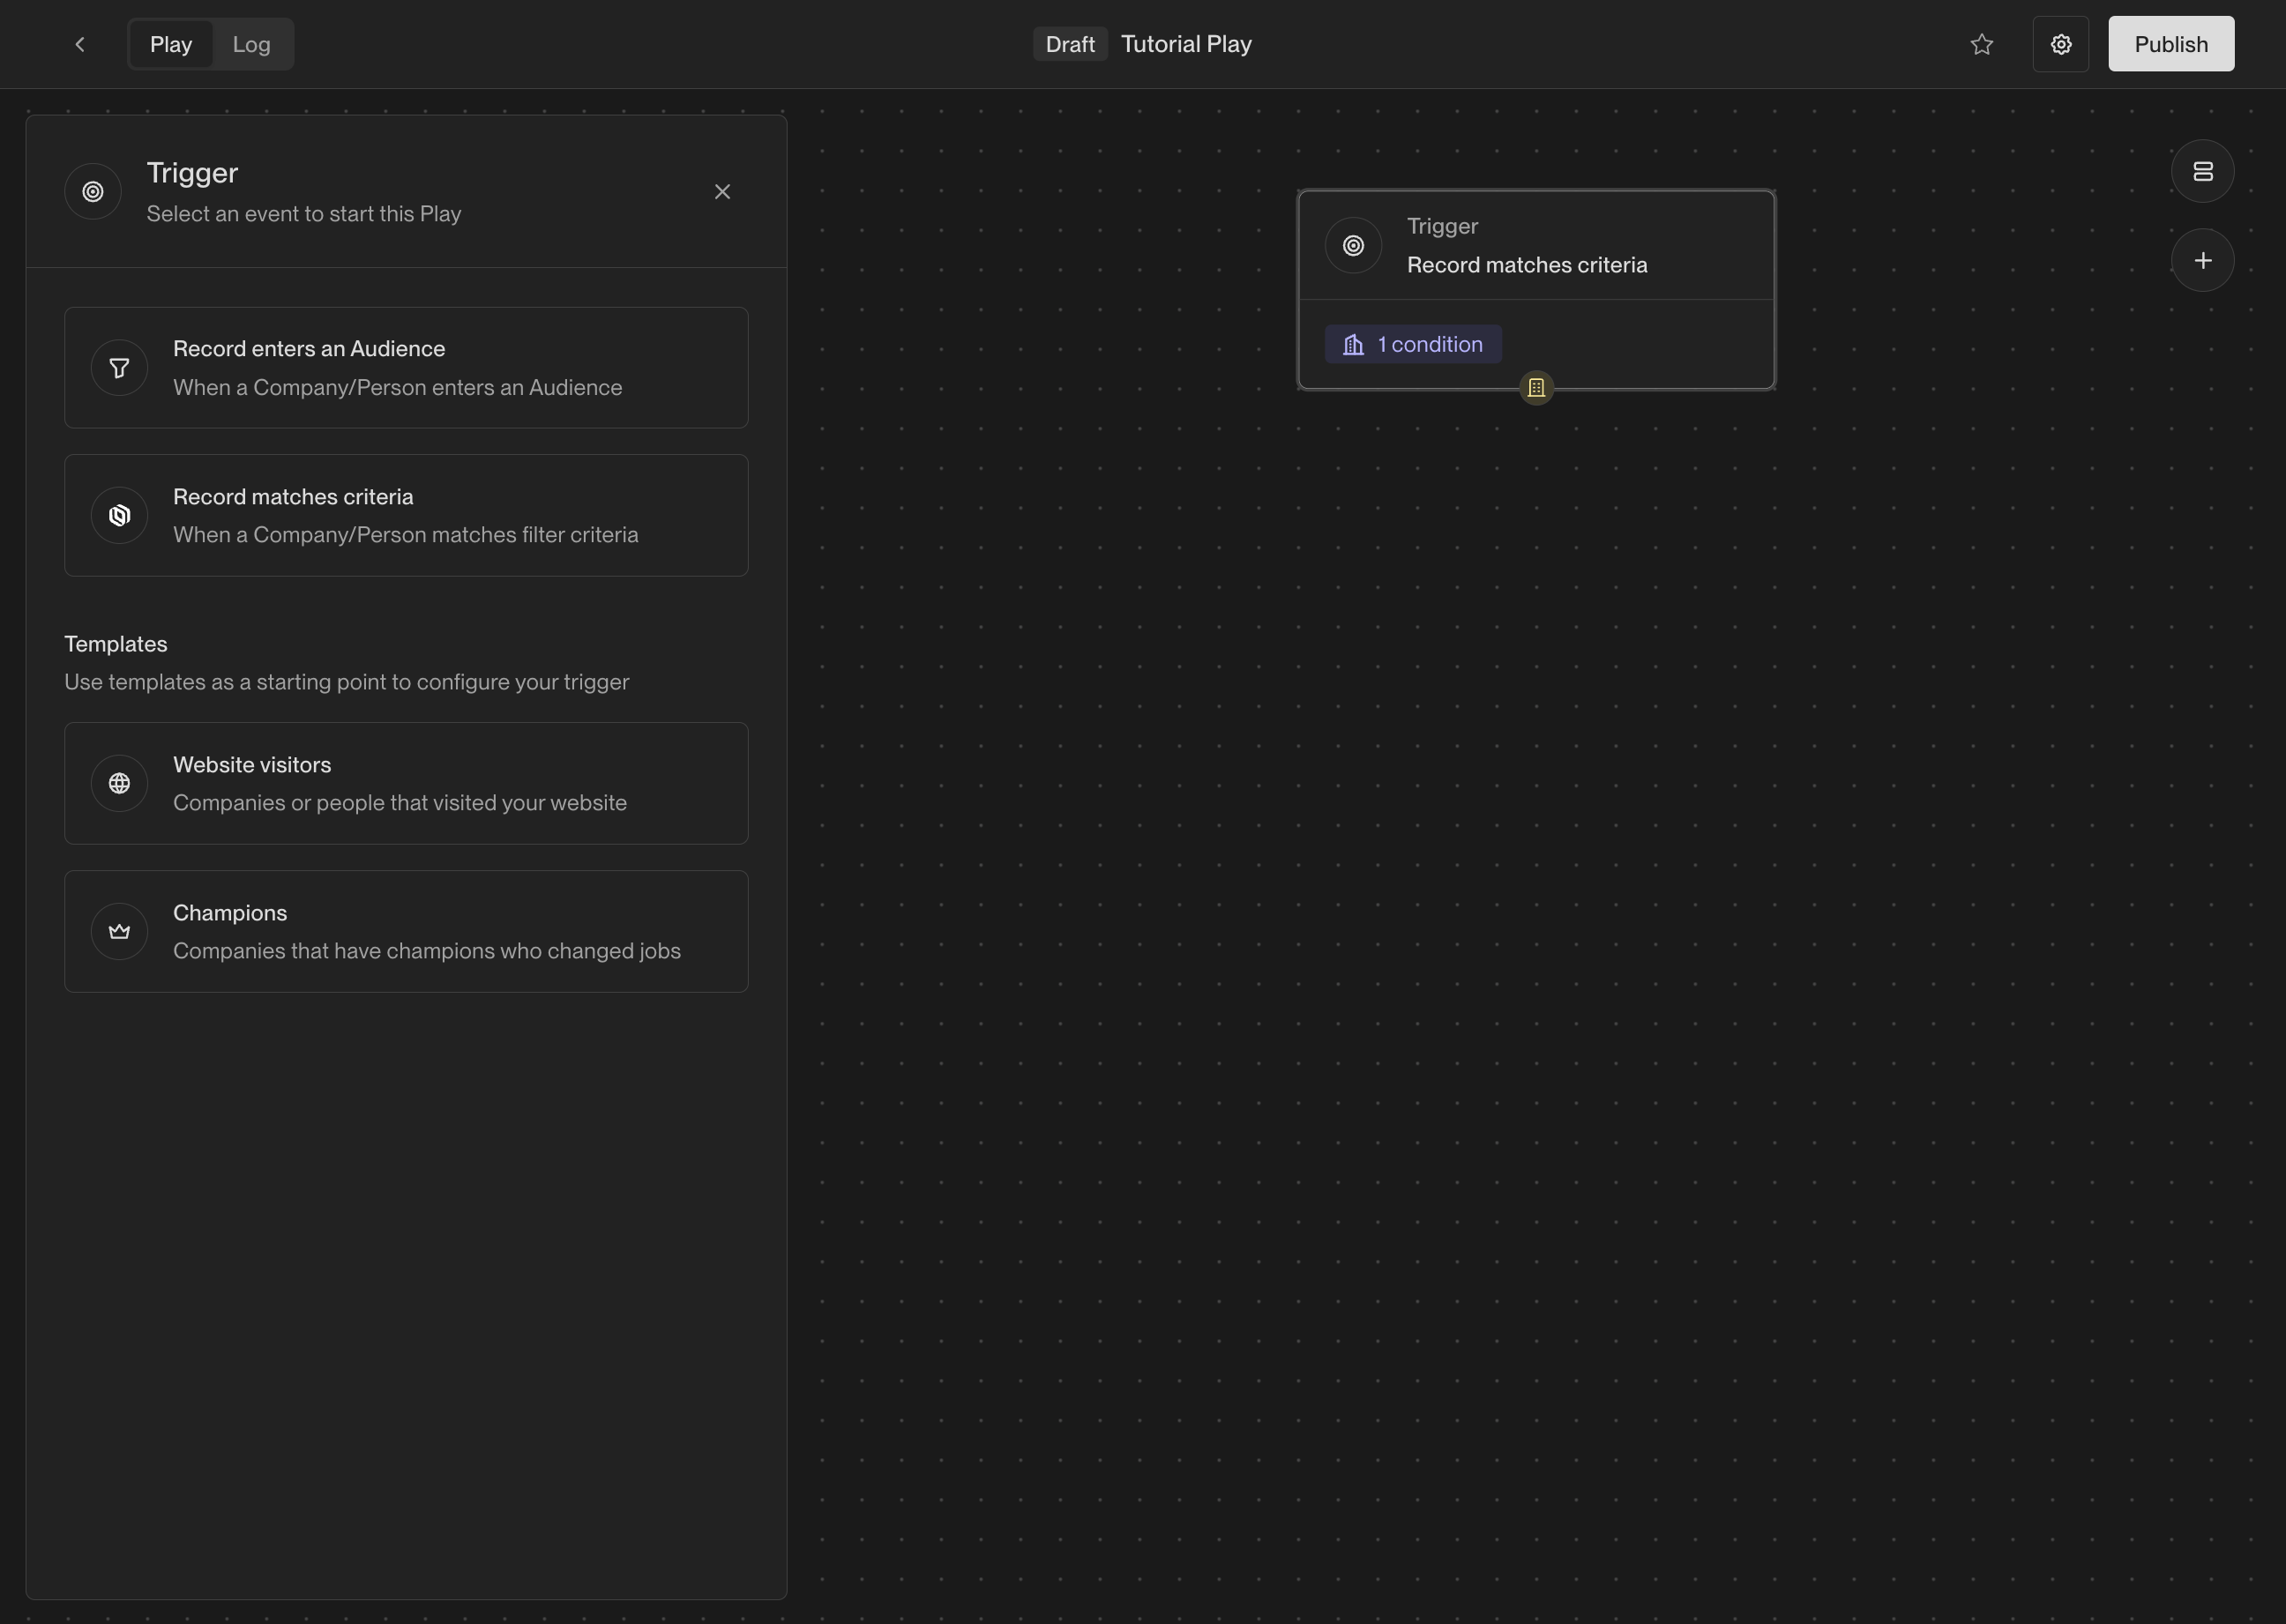Click the funnel icon for Audience trigger
Image resolution: width=2286 pixels, height=1624 pixels.
click(119, 368)
